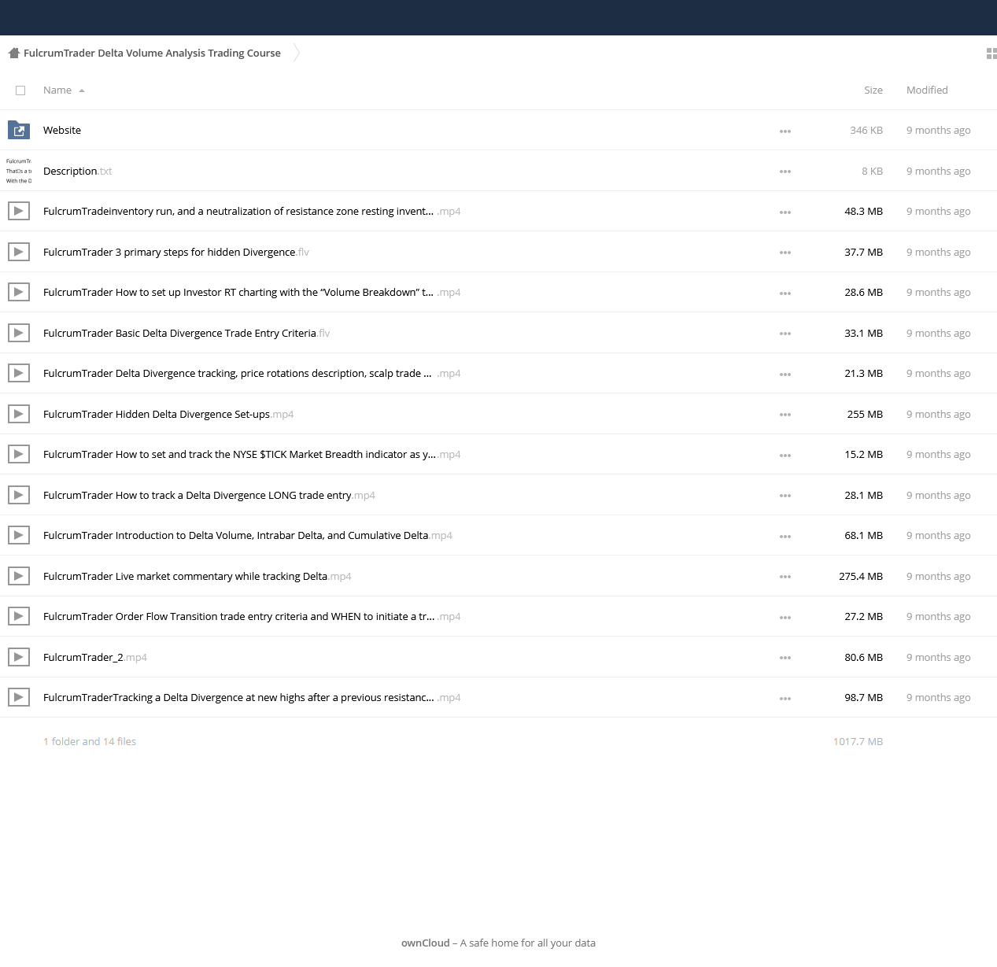This screenshot has width=997, height=967.
Task: Sort file list by Modified column
Action: tap(927, 90)
